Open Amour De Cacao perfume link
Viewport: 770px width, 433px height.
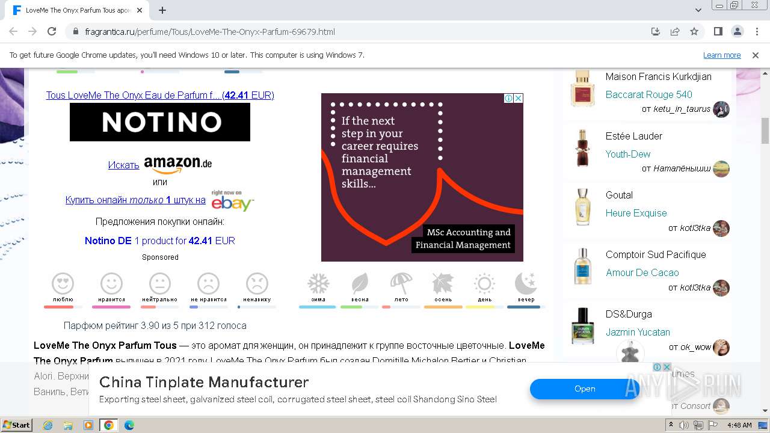click(642, 272)
